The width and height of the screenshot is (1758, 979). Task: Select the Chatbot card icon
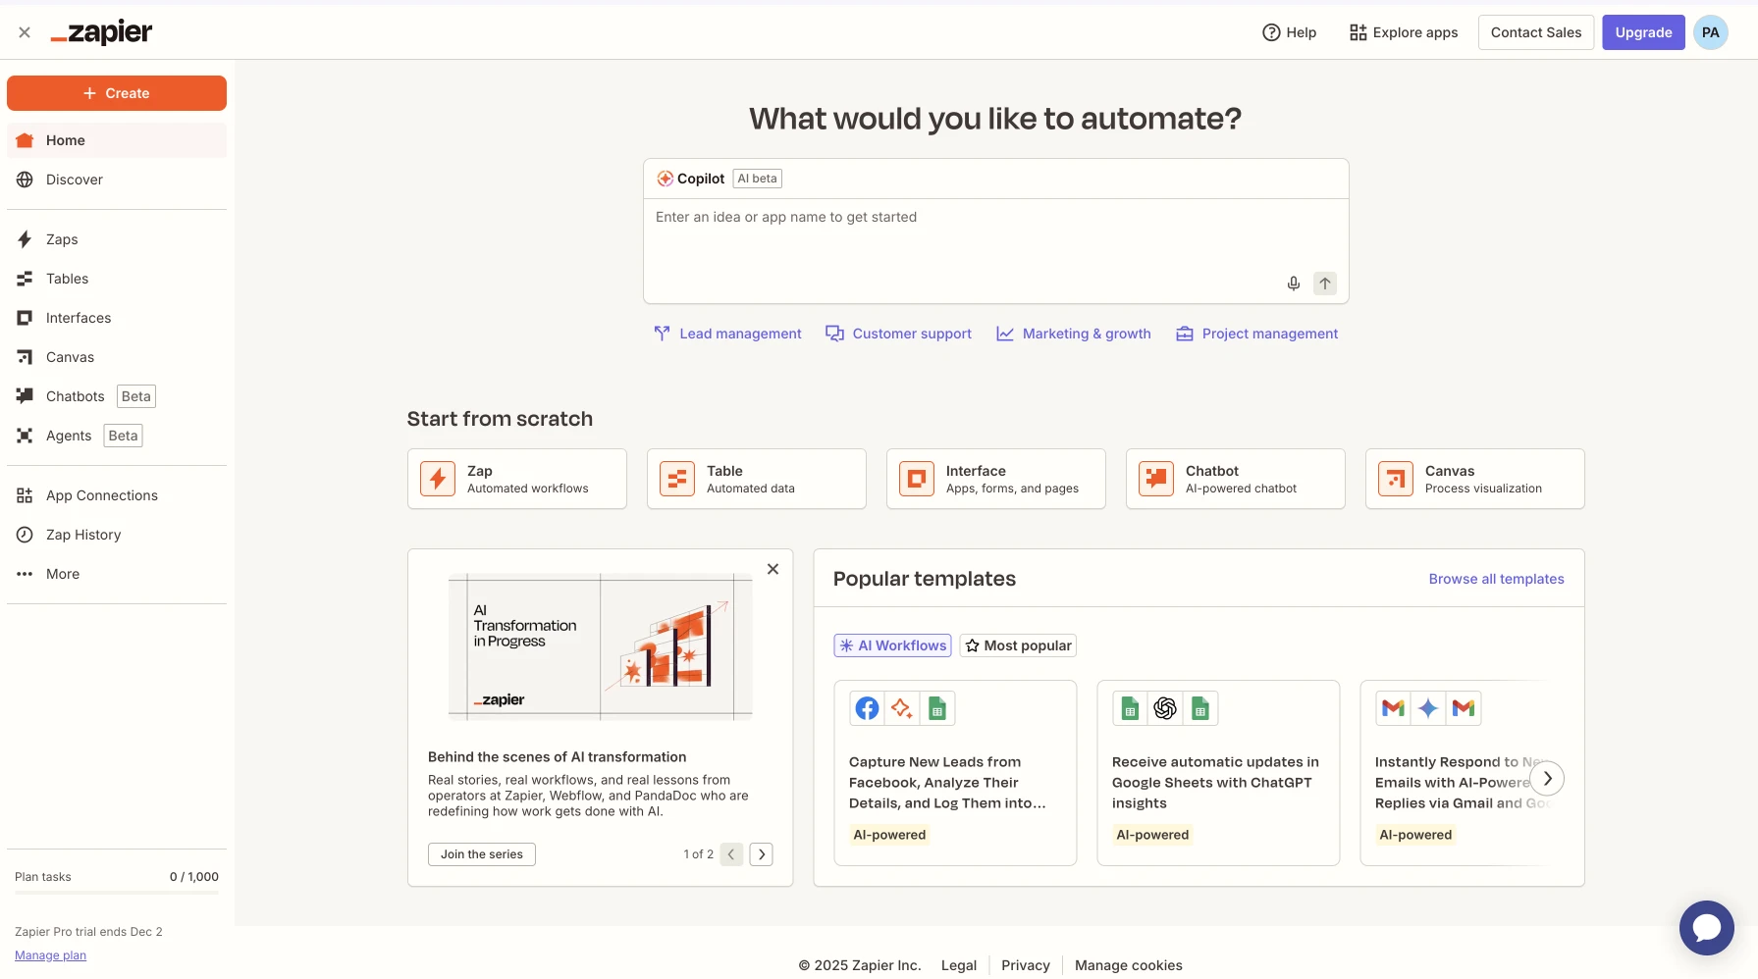tap(1156, 479)
